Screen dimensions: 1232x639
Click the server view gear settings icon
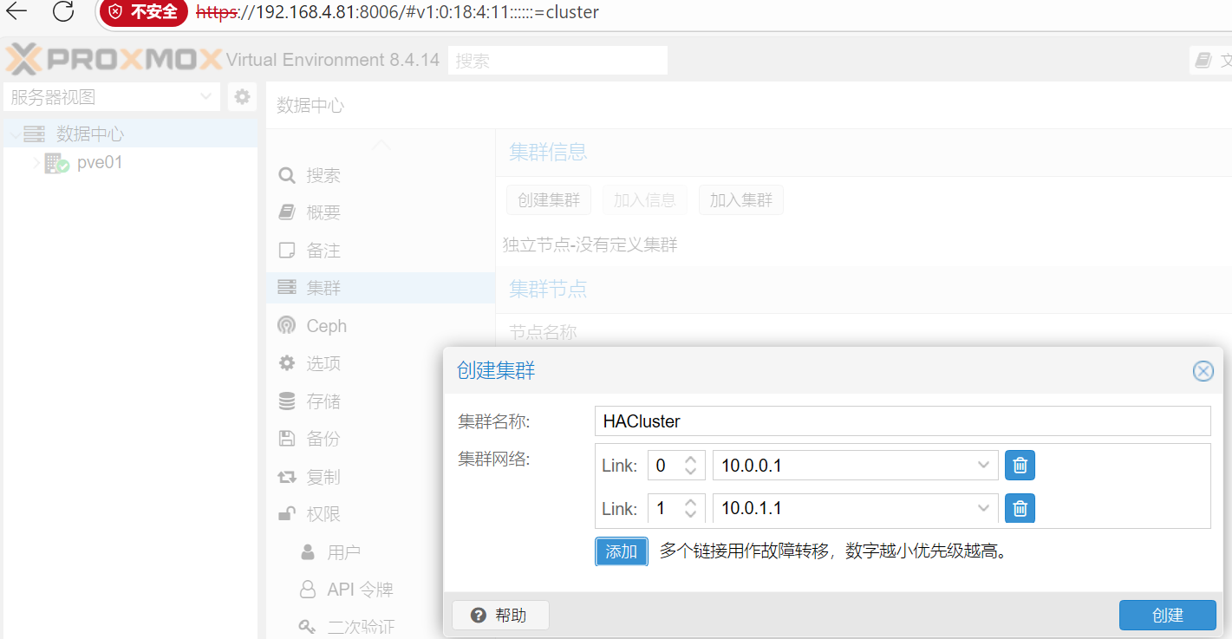pyautogui.click(x=243, y=96)
